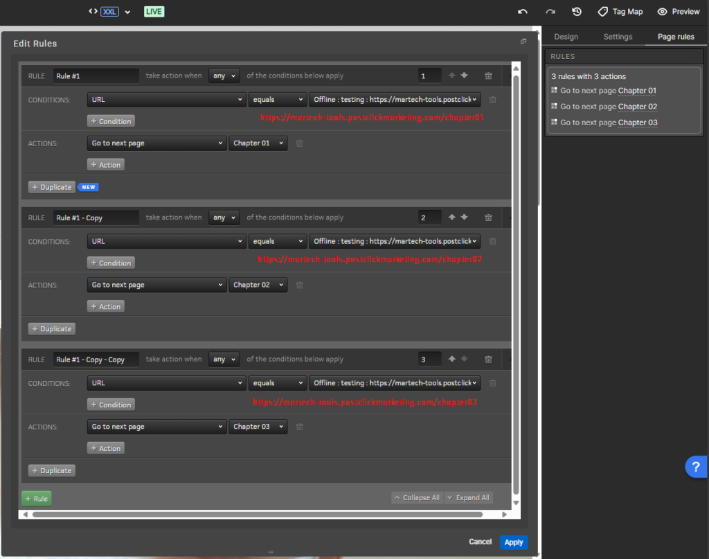Open the version history clock icon
709x559 pixels.
coord(577,12)
